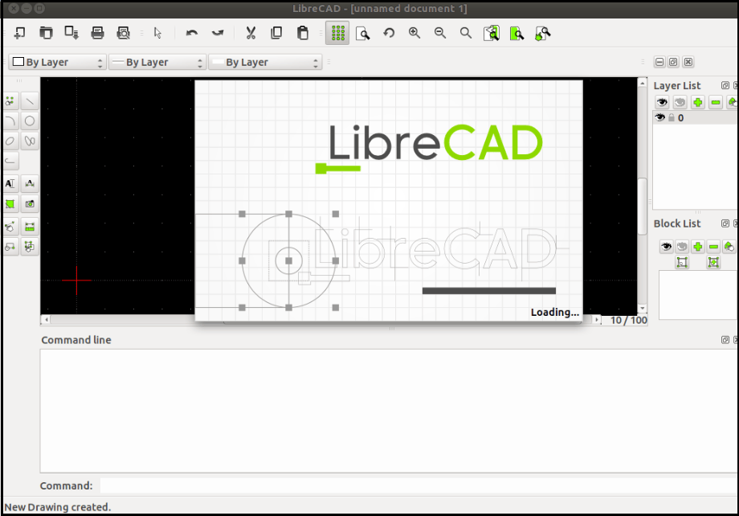Show all layers eye icon
The image size is (739, 516).
[x=662, y=102]
